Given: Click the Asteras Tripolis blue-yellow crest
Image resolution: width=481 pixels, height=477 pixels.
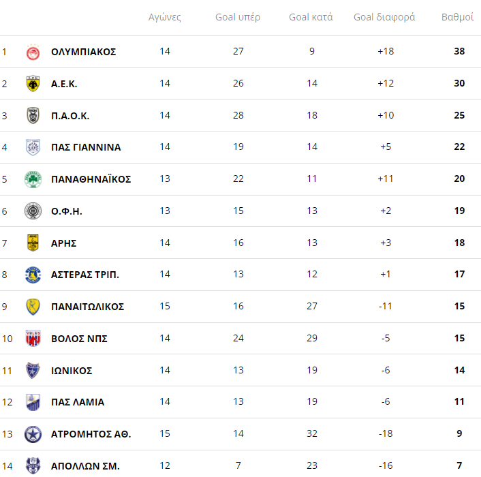Looking at the screenshot, I should [33, 275].
